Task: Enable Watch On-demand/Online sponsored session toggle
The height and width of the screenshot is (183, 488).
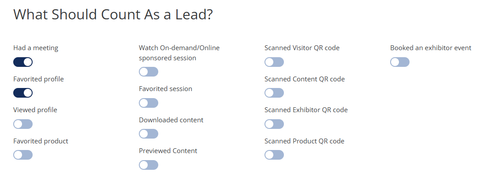Action: tap(149, 72)
